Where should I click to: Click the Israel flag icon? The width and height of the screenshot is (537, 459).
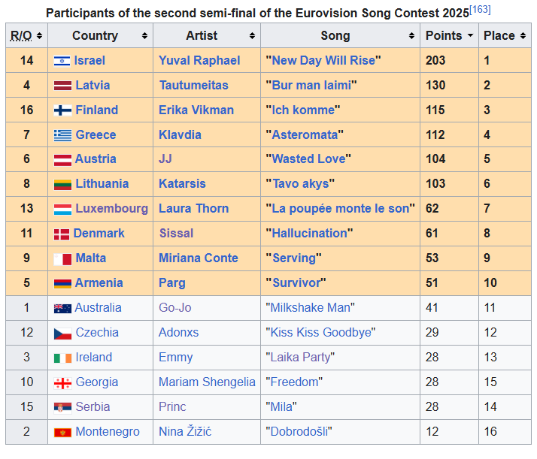click(x=62, y=61)
